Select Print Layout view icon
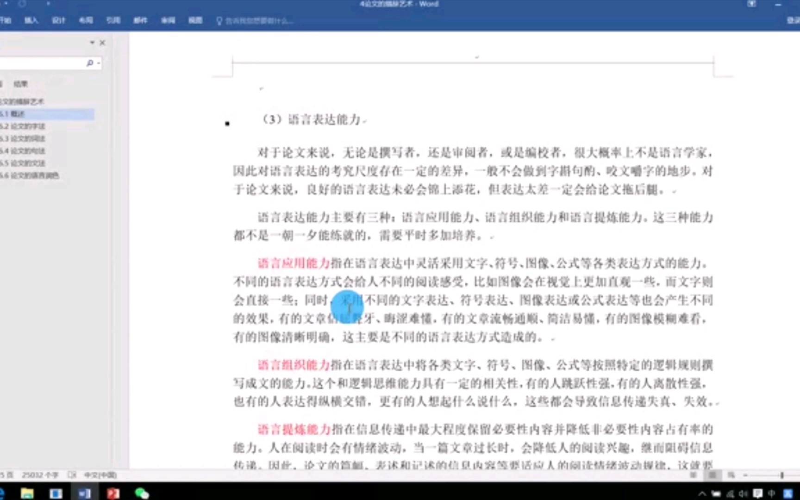 coord(712,475)
